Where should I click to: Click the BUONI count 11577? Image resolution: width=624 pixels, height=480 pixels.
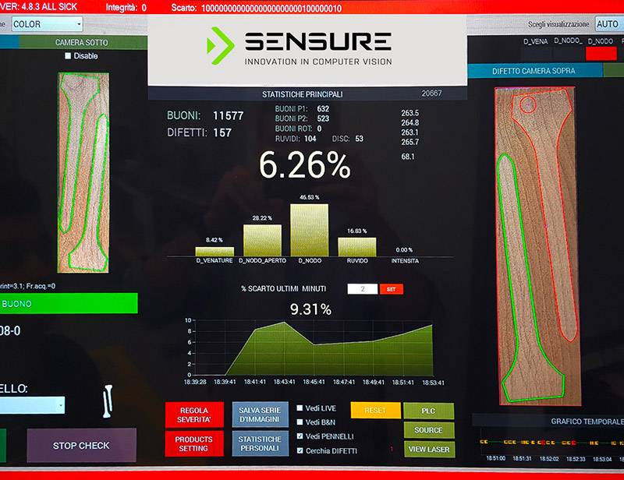click(228, 116)
